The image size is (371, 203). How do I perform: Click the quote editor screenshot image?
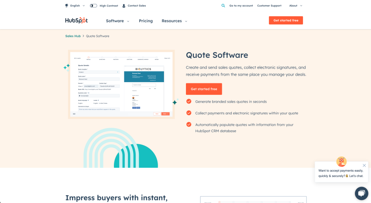[121, 84]
